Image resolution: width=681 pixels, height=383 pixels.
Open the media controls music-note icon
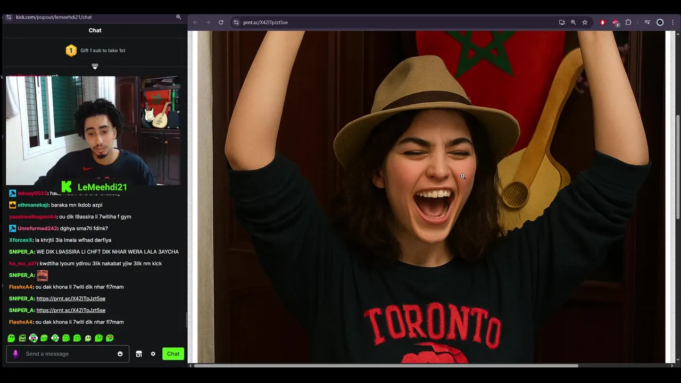pos(647,22)
